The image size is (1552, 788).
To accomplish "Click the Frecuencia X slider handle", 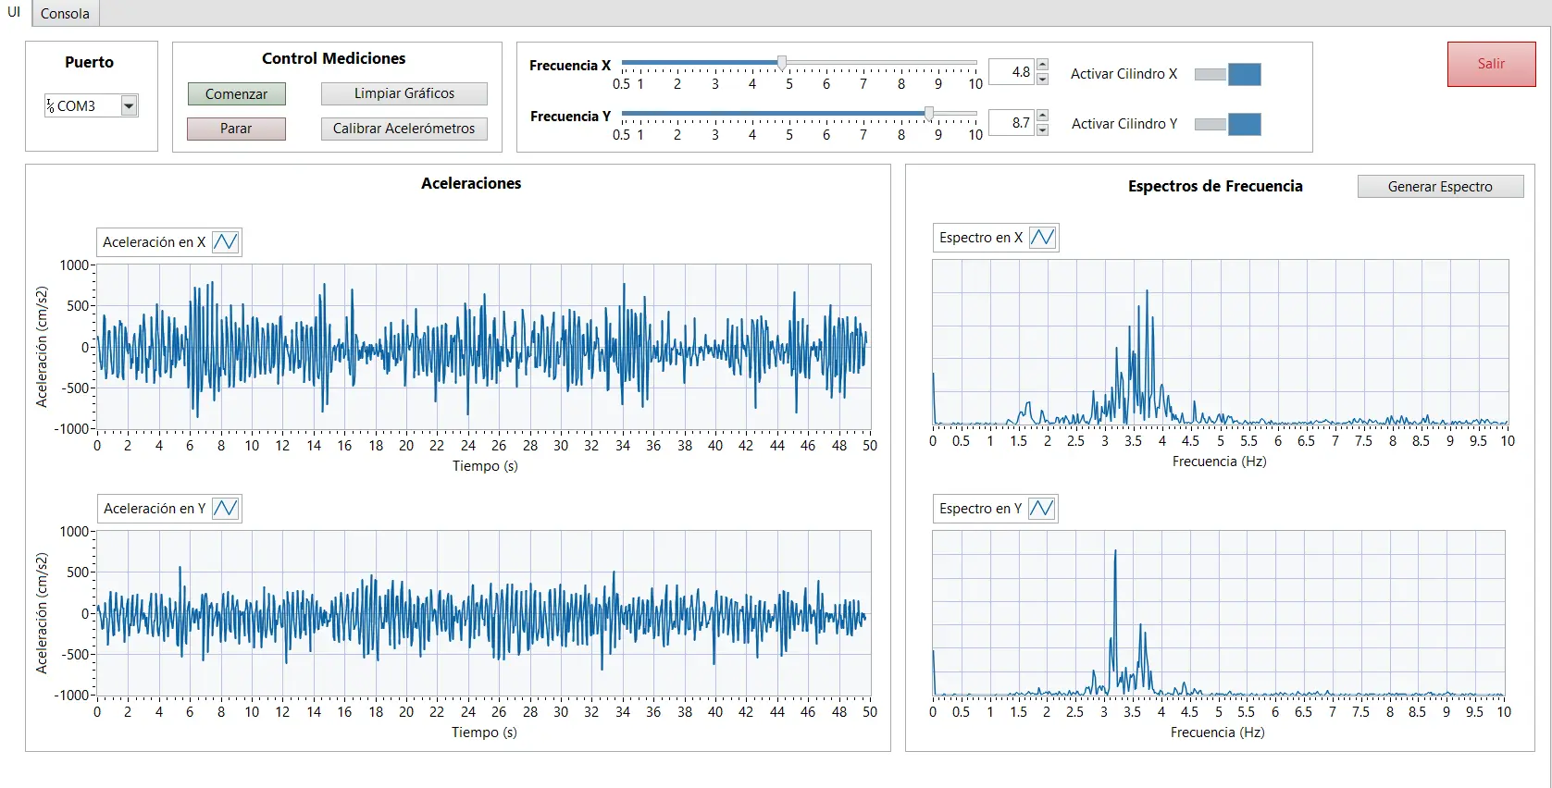I will pyautogui.click(x=782, y=63).
